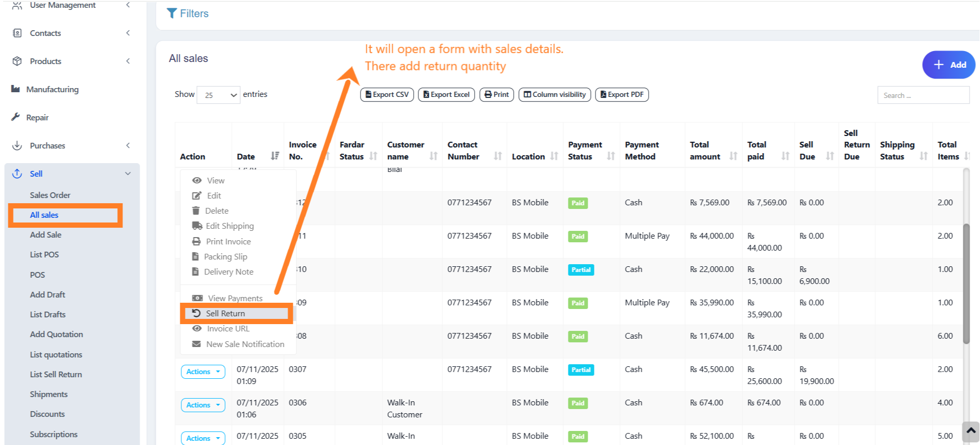Click the scroll-to-top arrow icon

(x=971, y=431)
